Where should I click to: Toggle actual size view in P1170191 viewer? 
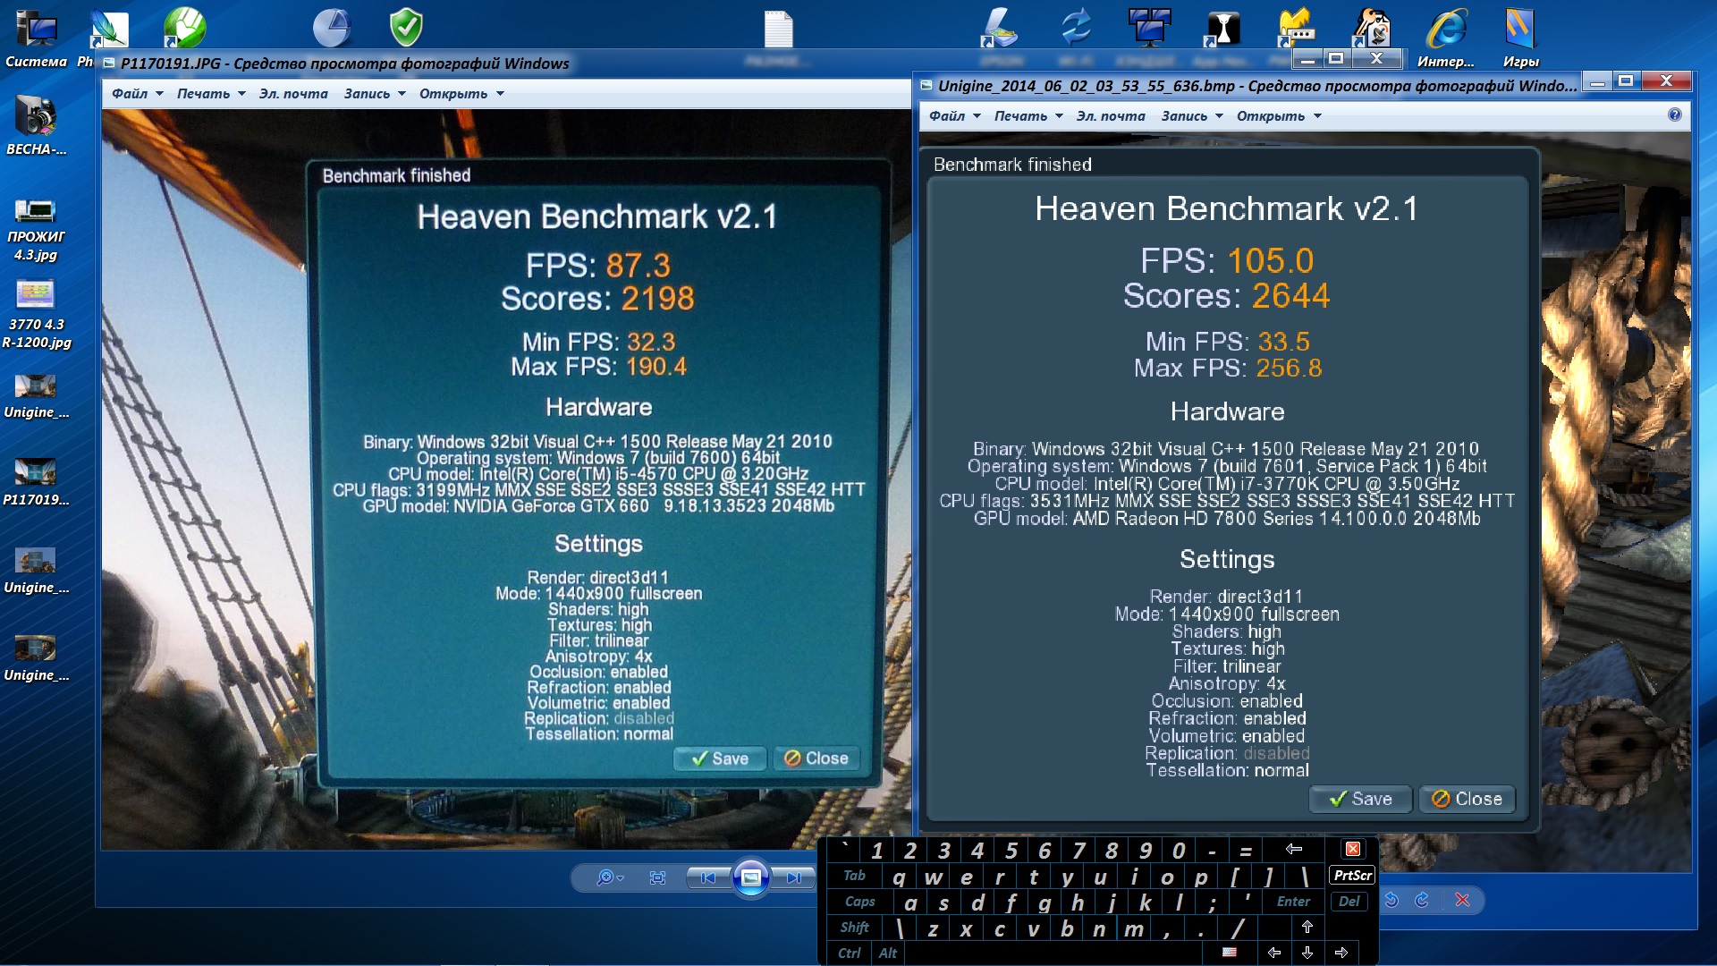(x=657, y=877)
